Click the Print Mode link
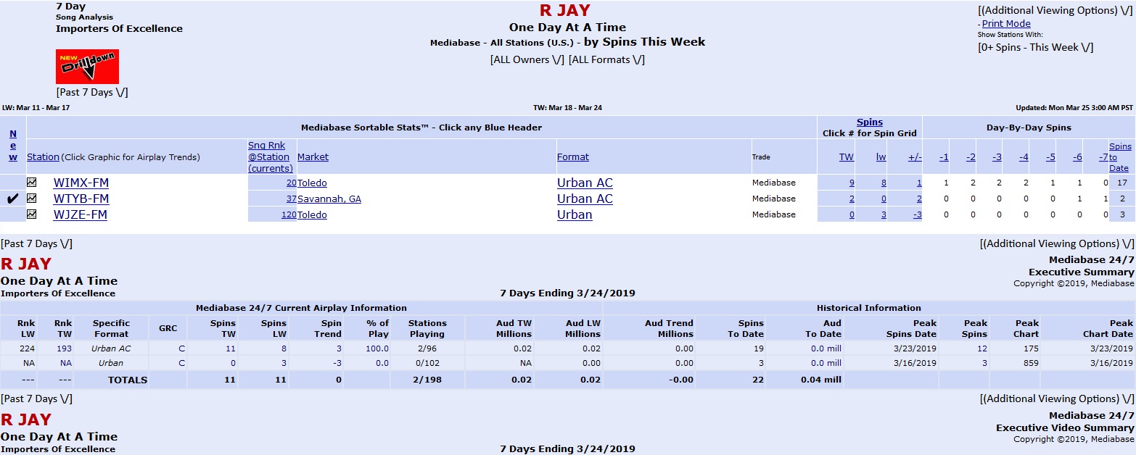The image size is (1136, 455). [x=1006, y=23]
